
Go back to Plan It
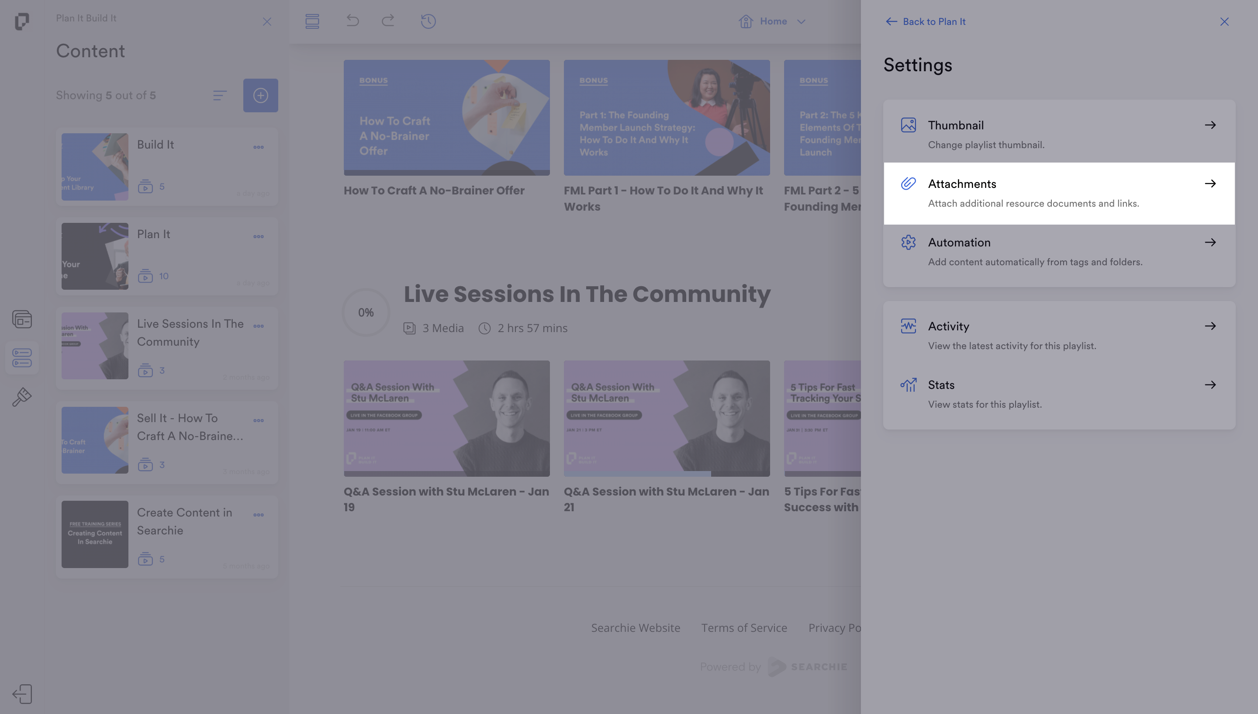click(926, 21)
